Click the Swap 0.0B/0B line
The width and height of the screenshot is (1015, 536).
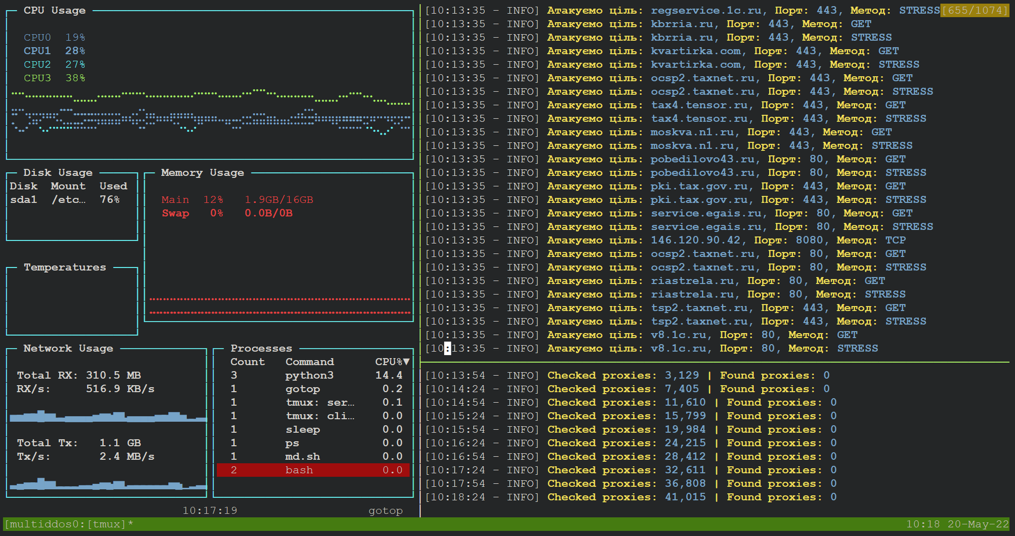coord(227,213)
